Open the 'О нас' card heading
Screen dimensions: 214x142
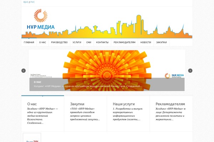click(32, 104)
